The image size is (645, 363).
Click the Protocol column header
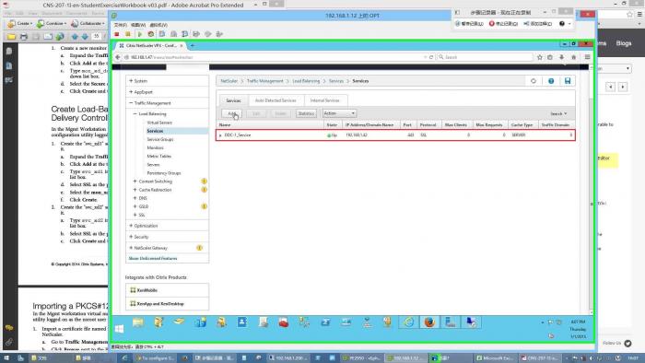(x=428, y=124)
